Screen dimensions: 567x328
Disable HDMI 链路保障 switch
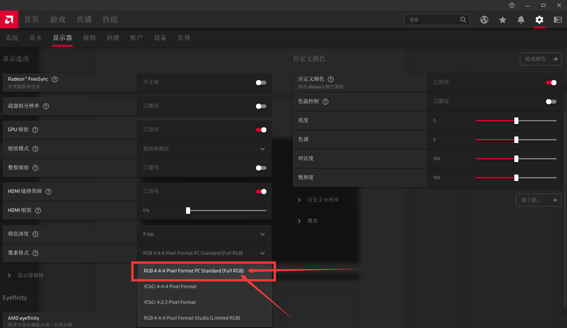click(x=261, y=192)
